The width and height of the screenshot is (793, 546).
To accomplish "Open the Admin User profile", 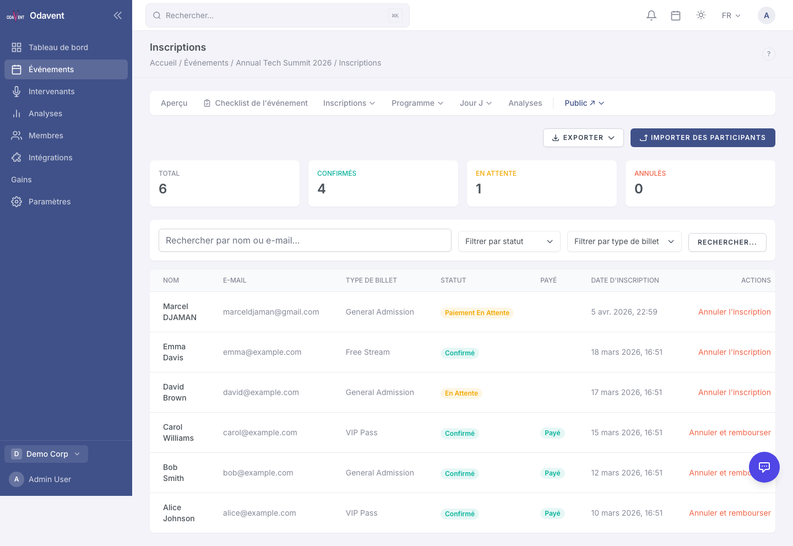I will click(41, 479).
